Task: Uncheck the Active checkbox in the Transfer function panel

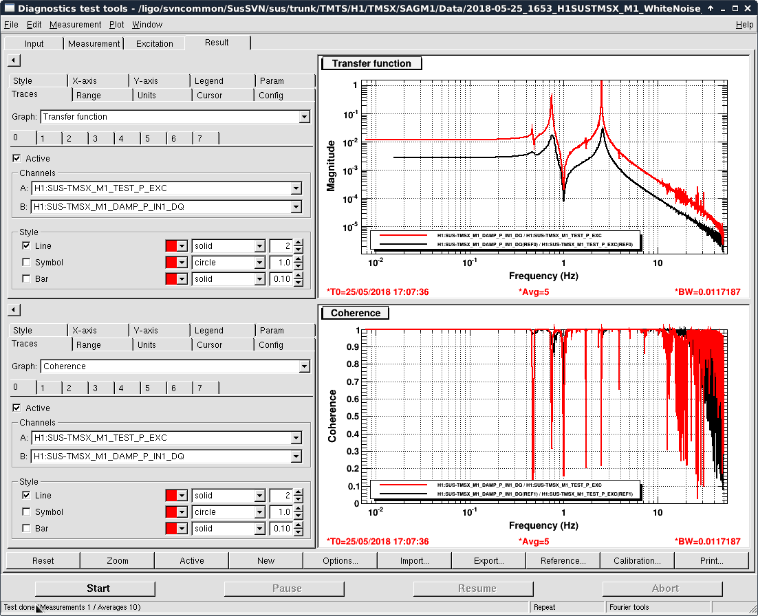Action: (x=17, y=159)
